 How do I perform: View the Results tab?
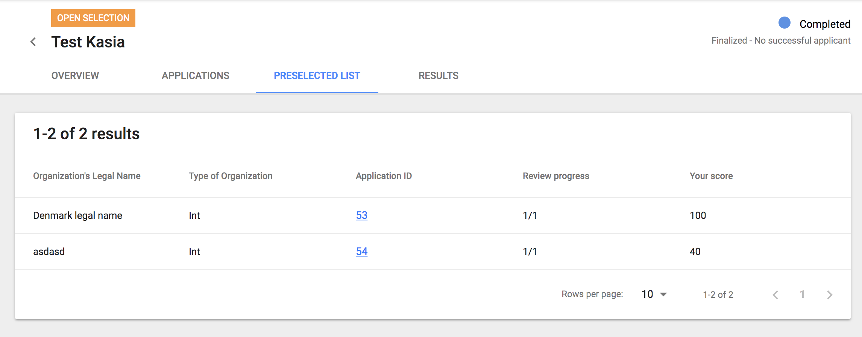click(x=439, y=76)
